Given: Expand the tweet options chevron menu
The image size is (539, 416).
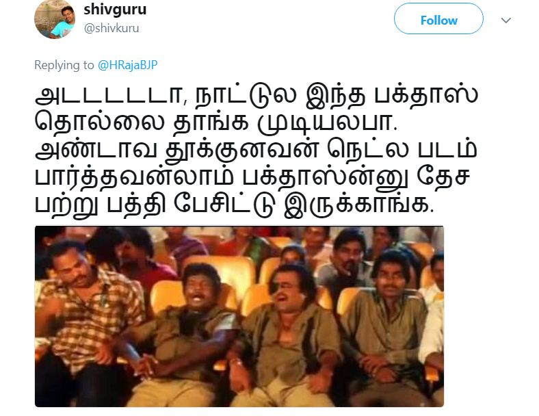Looking at the screenshot, I should pyautogui.click(x=505, y=21).
